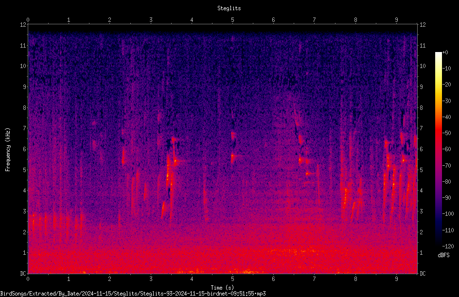This screenshot has height=297, width=459.
Task: Click the 5 second tick on the bottom axis
Action: (x=233, y=279)
